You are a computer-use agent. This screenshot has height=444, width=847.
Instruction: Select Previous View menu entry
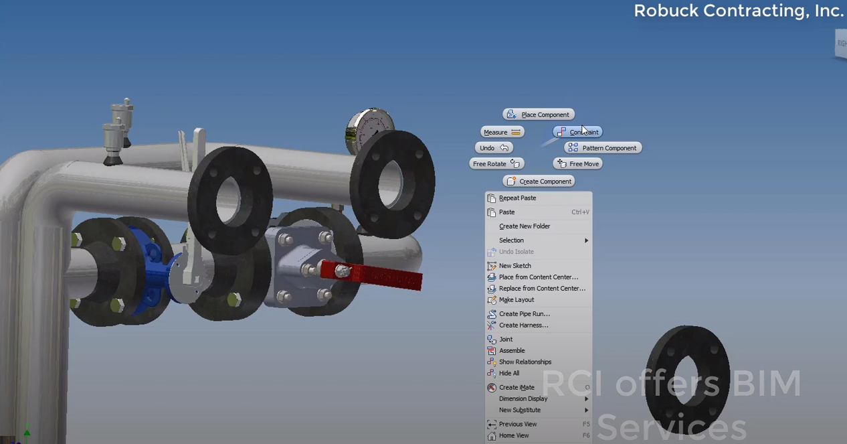click(539, 425)
